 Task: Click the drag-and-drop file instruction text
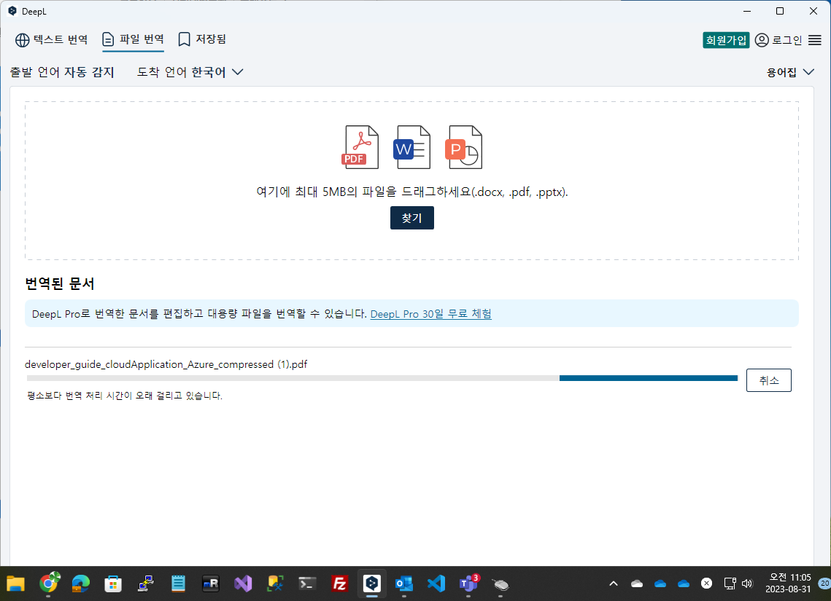coord(411,192)
